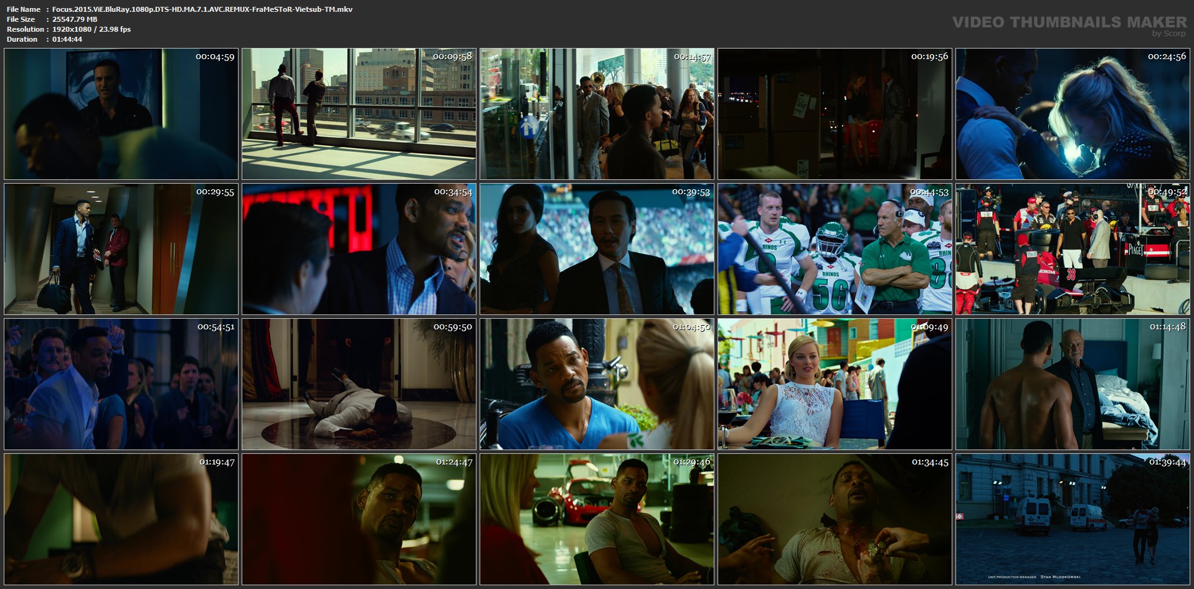
Task: Choose the frame stamped 01:34:45
Action: 835,519
